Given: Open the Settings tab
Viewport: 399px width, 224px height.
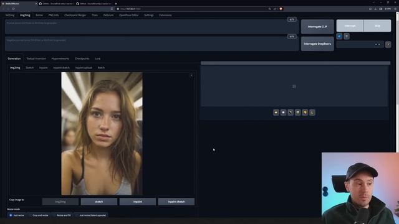Looking at the screenshot, I should pos(149,15).
